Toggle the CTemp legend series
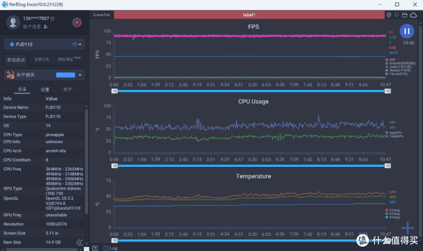The image size is (423, 251). (x=393, y=210)
